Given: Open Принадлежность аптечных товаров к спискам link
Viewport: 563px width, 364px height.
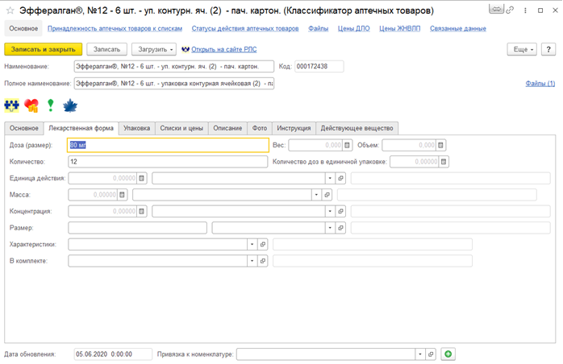Looking at the screenshot, I should tap(115, 29).
